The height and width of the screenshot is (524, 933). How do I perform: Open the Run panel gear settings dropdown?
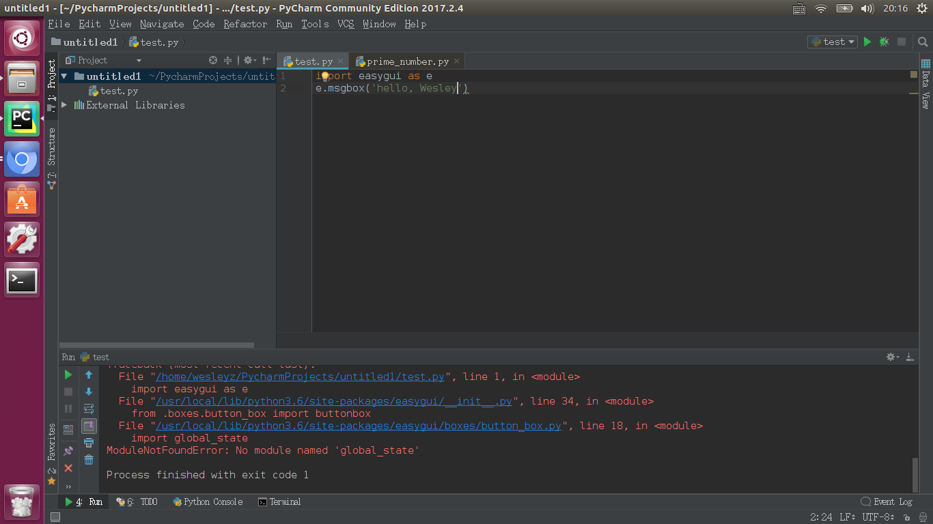point(893,357)
